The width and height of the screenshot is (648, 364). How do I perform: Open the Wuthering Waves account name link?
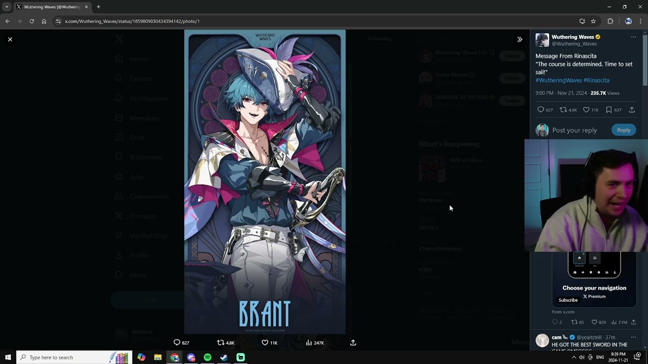[x=573, y=37]
